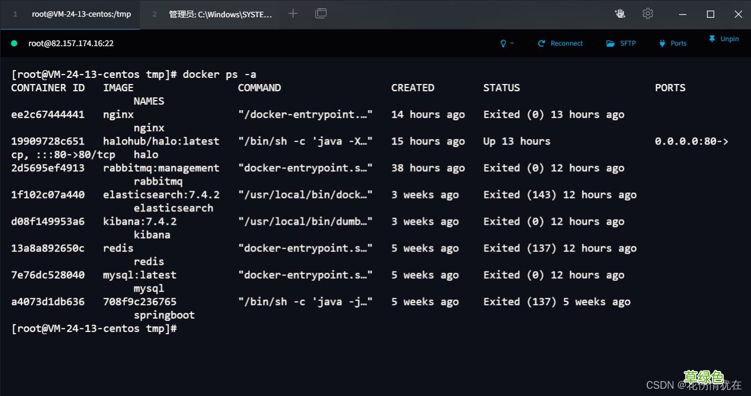Click the 'Exited (143) 12 hours ago' status
The image size is (751, 396).
coord(560,195)
